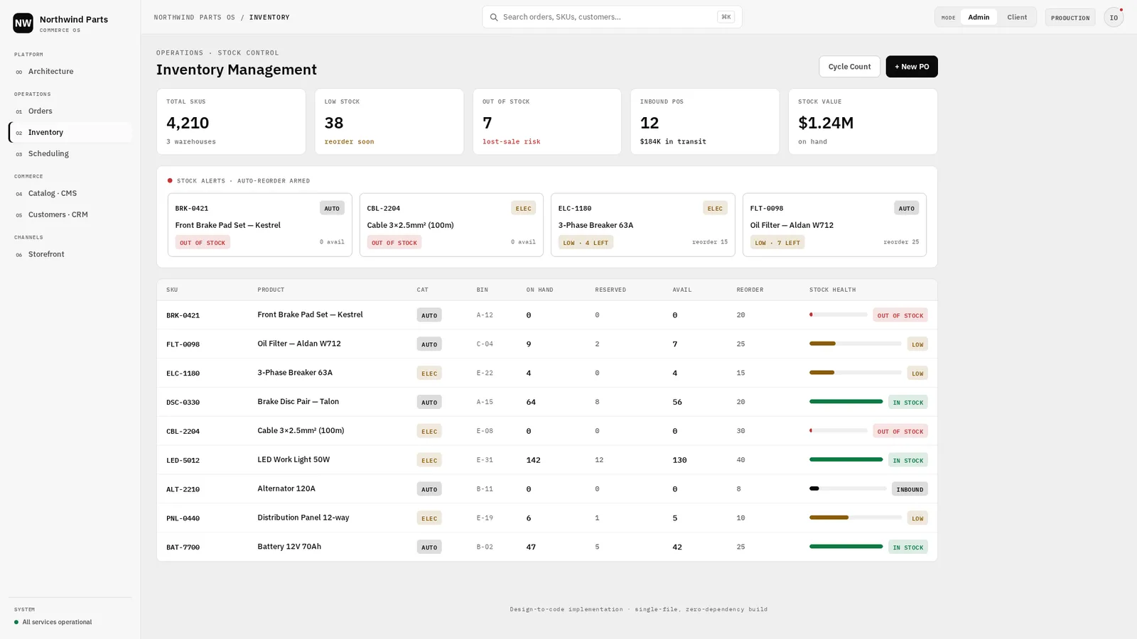1137x639 pixels.
Task: Click NORTHWIND PARTS OS breadcrumb
Action: [194, 17]
